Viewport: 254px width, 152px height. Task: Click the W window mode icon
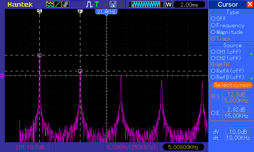(169, 4)
